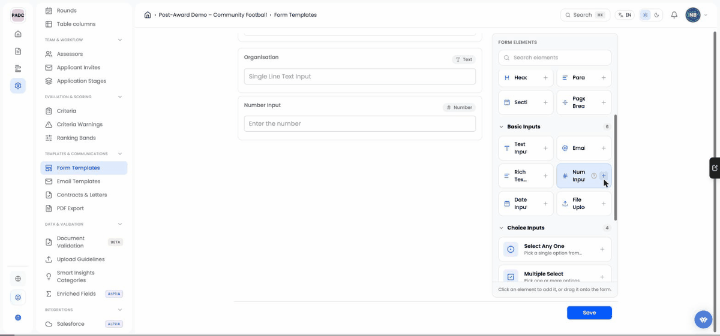
Task: Open Salesforce integration
Action: (84, 324)
